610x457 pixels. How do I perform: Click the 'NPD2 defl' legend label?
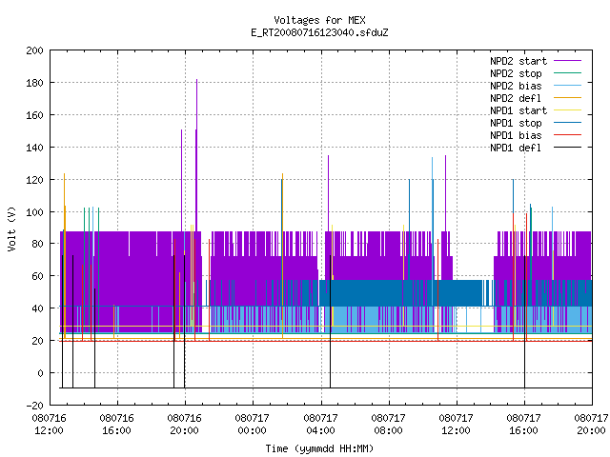[x=516, y=98]
